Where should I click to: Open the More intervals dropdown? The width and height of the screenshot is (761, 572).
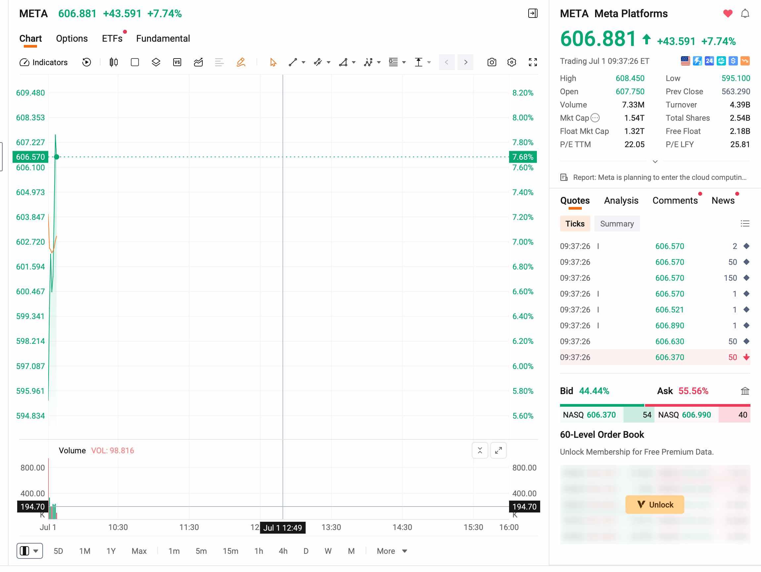[x=392, y=551]
